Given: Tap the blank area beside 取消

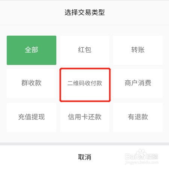Looking at the screenshot, I should [x=38, y=157].
